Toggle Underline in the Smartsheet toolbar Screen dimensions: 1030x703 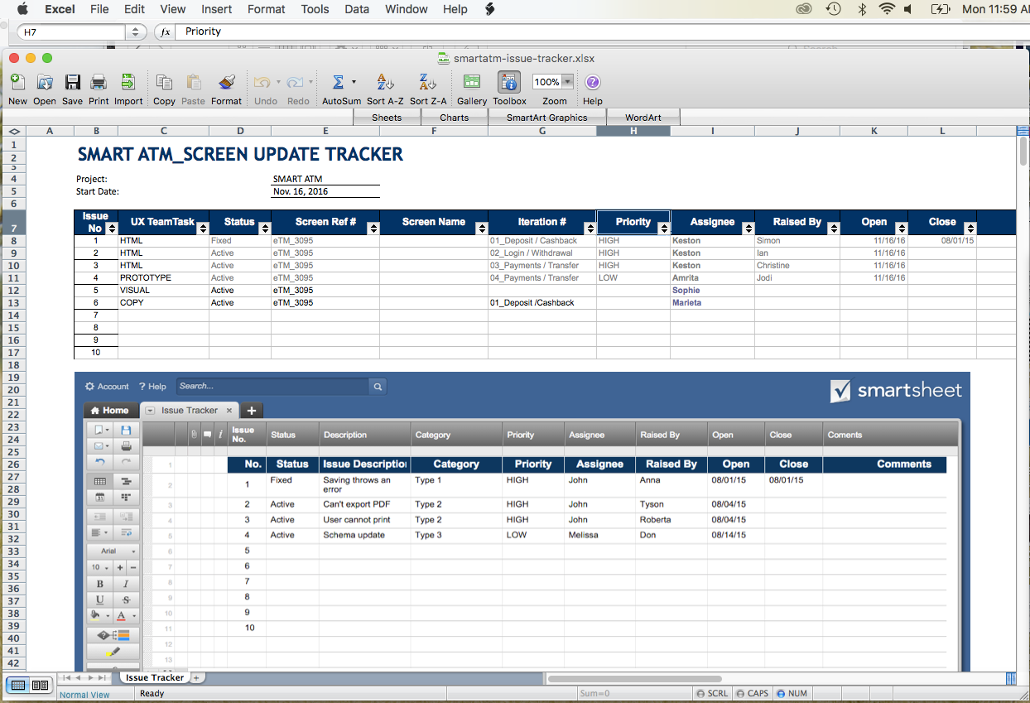coord(100,599)
